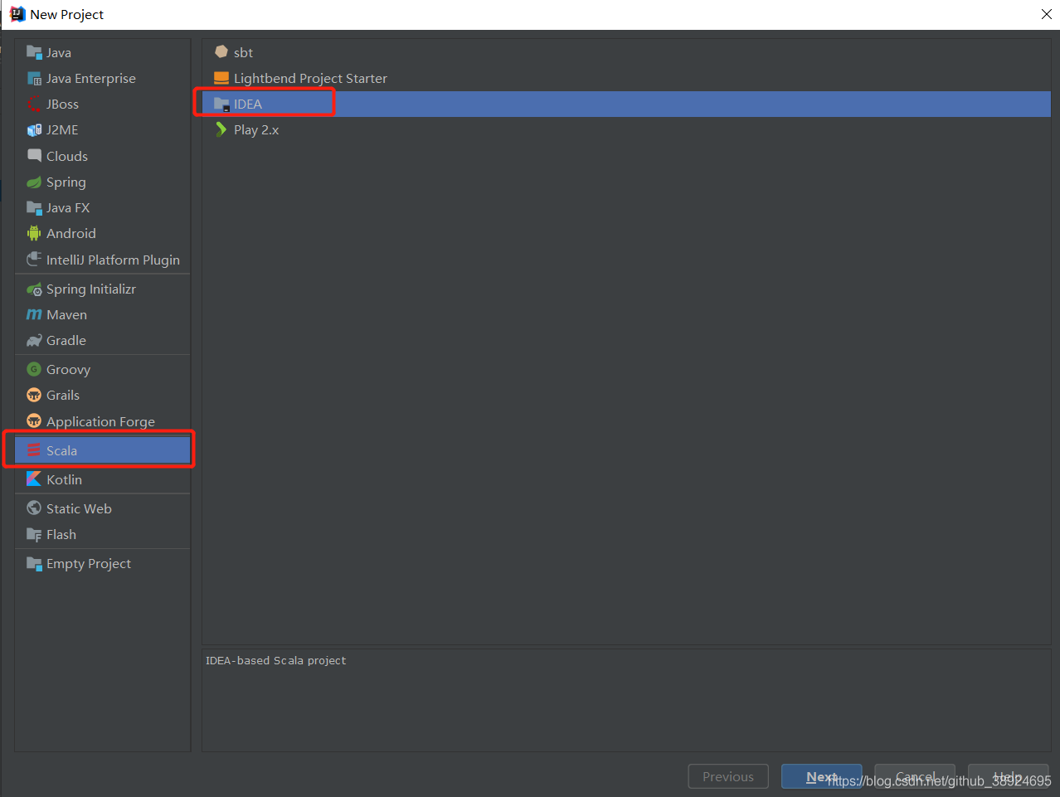The image size is (1060, 797).
Task: Choose the J2ME category
Action: tap(102, 129)
